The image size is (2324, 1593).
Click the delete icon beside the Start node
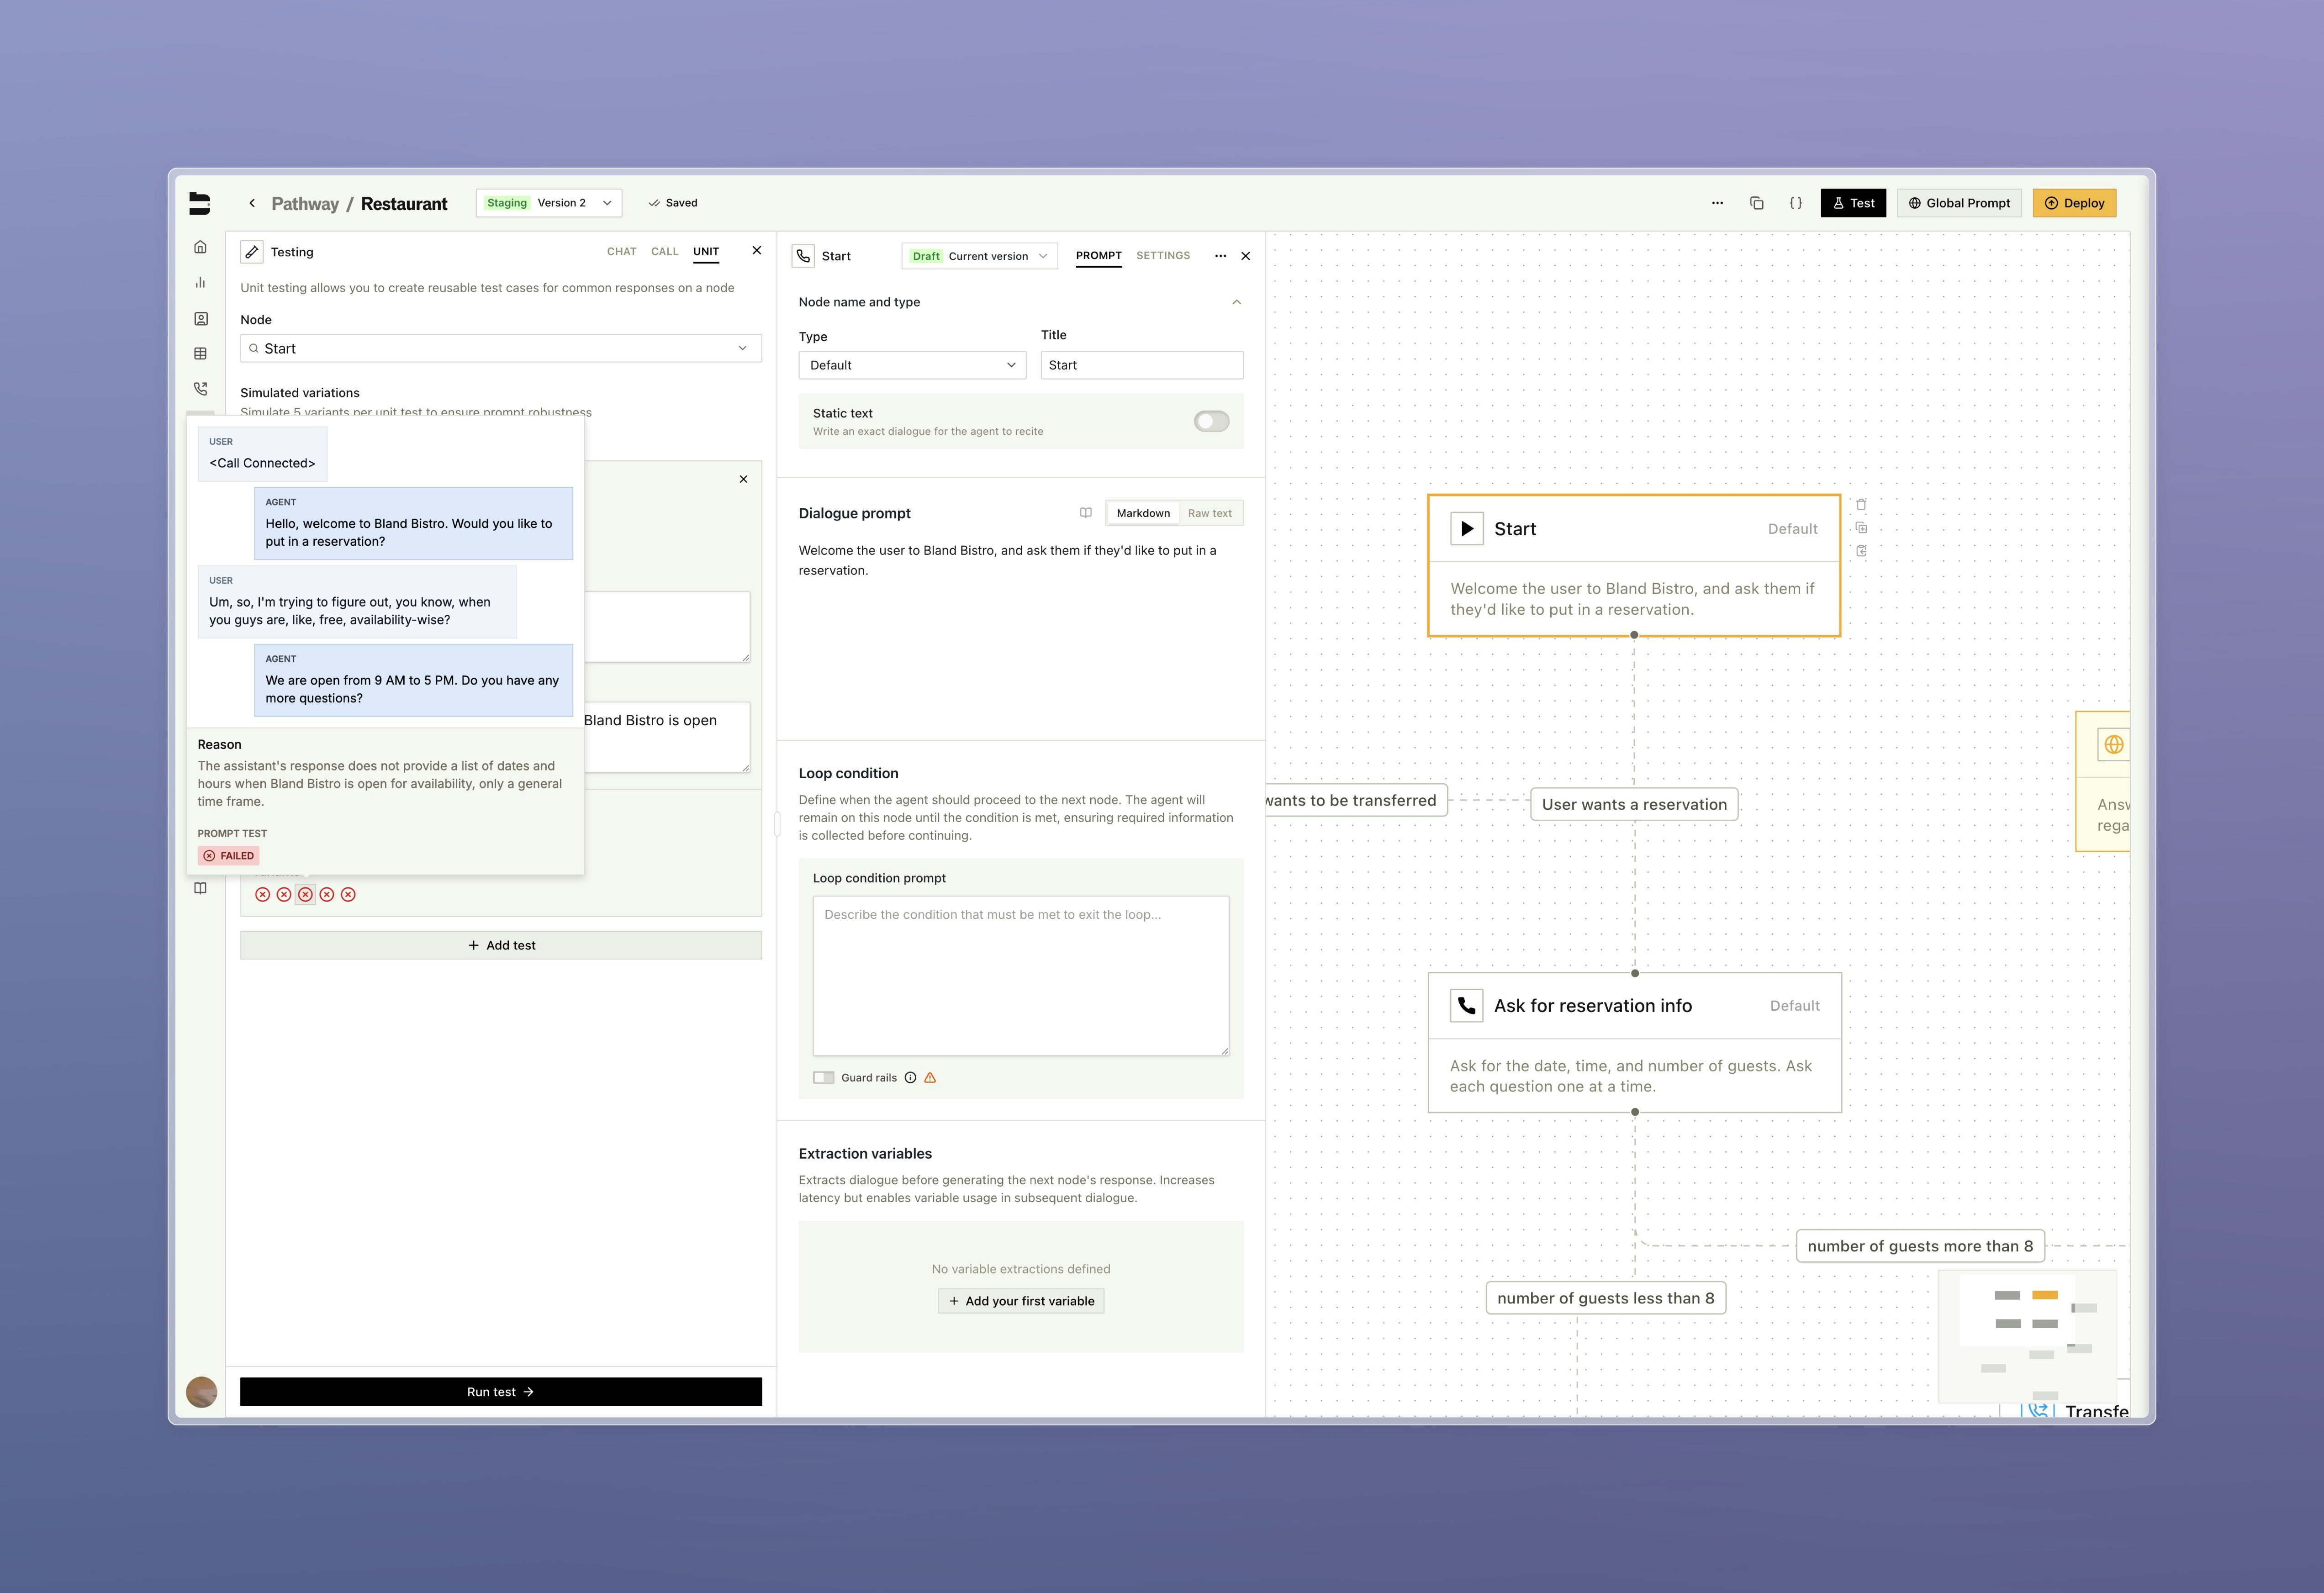(x=1861, y=505)
